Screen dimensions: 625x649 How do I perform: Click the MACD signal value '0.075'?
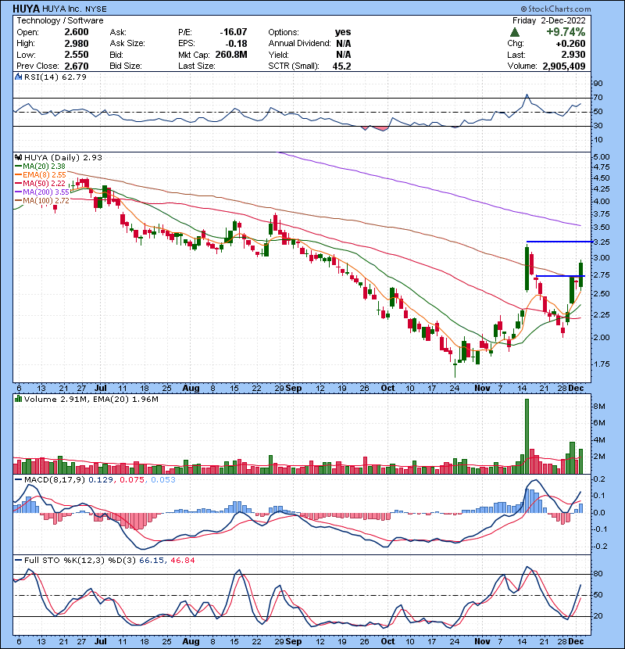pos(132,480)
